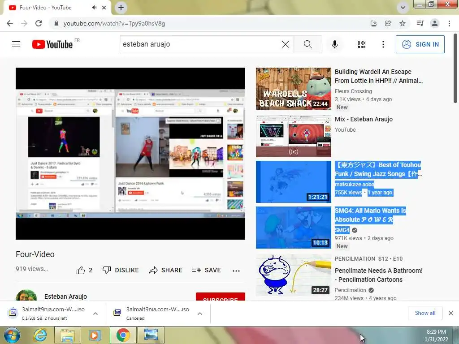Click DISLIKE on the video

pyautogui.click(x=121, y=270)
